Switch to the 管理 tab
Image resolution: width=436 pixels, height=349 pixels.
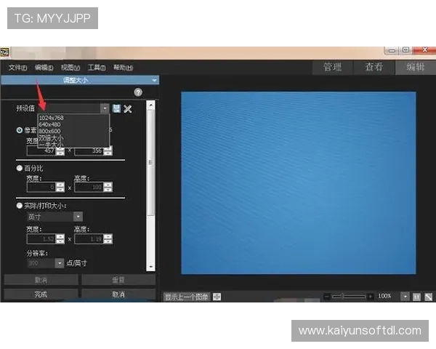333,68
